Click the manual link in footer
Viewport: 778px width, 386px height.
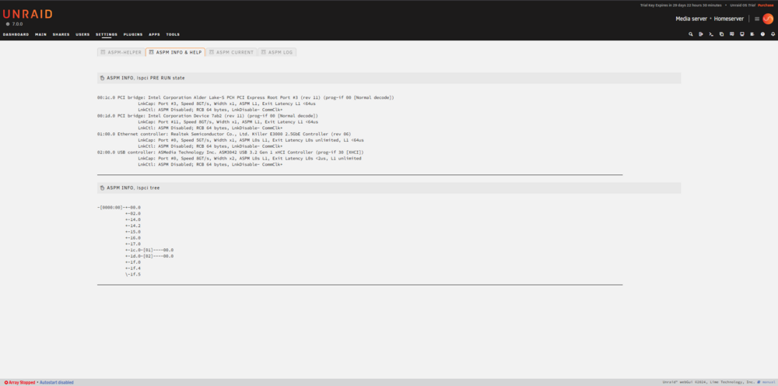coord(767,382)
